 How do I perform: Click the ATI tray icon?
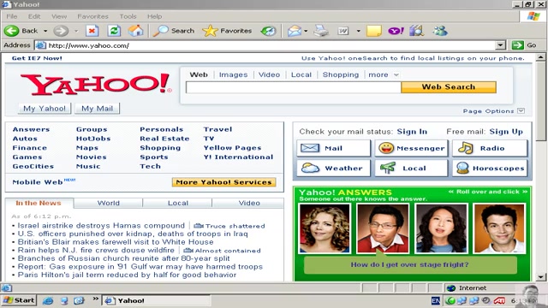499,300
